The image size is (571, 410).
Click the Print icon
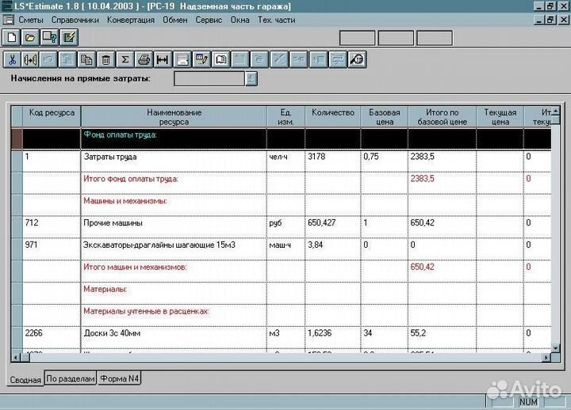[x=144, y=59]
